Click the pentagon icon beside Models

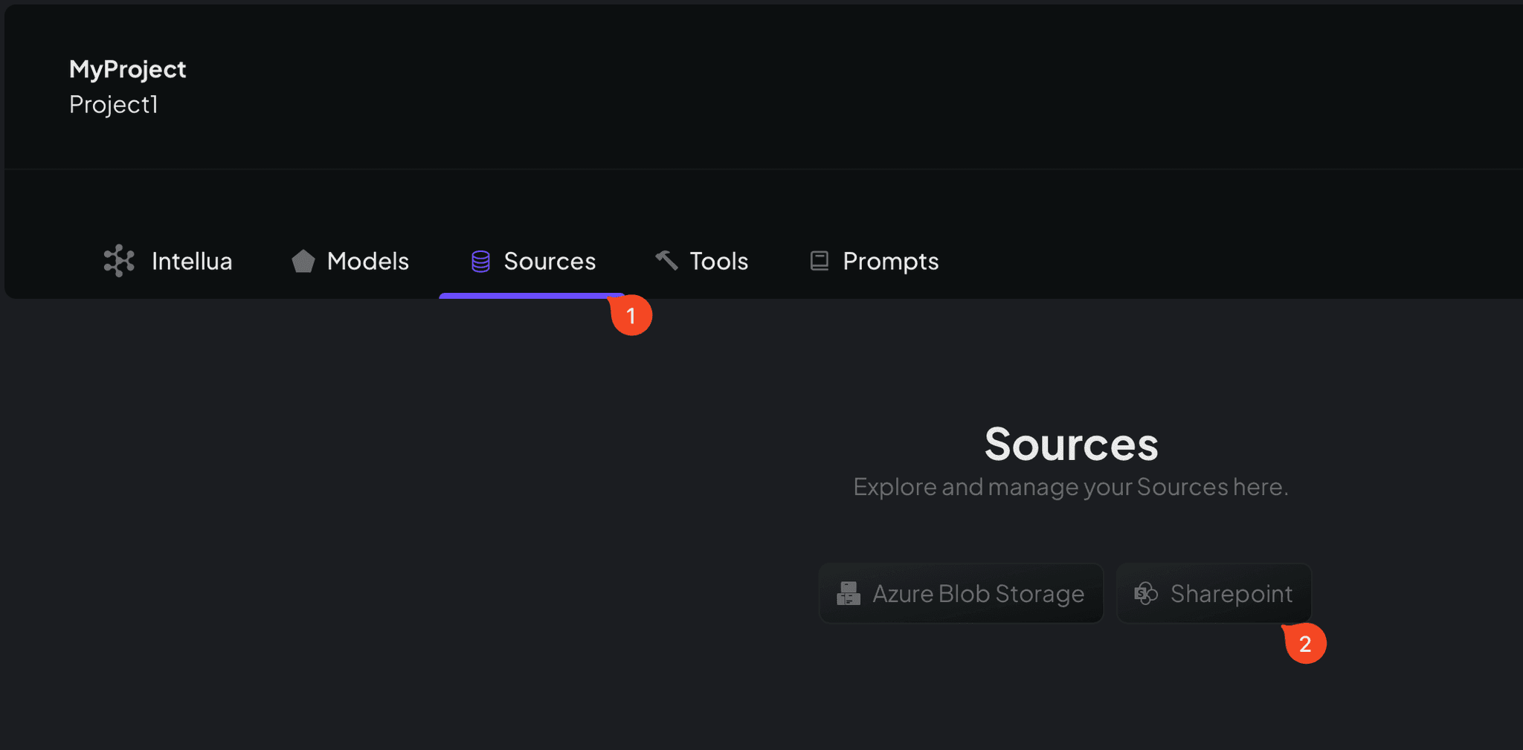pos(303,261)
